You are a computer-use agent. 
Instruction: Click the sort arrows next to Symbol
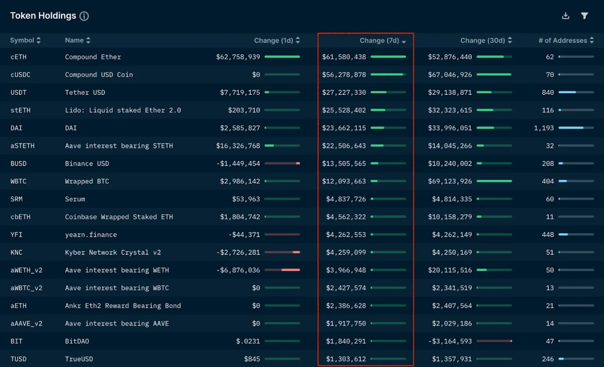click(x=38, y=40)
